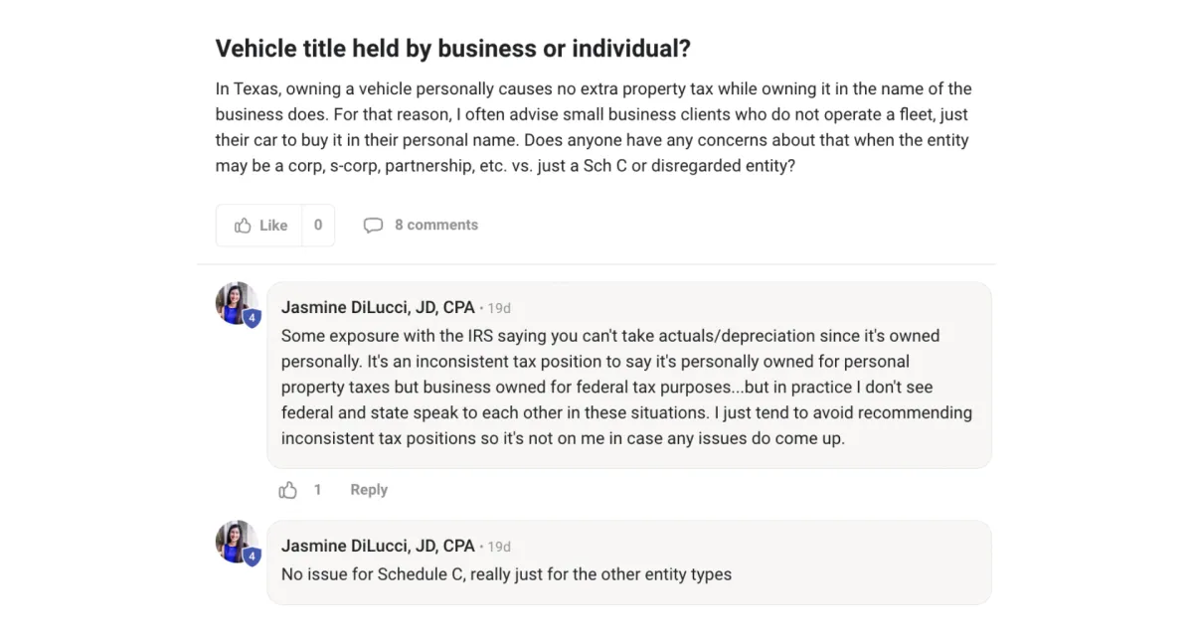Open Jasmine DiLucci's avatar on the first comment
The image size is (1193, 636).
click(237, 303)
